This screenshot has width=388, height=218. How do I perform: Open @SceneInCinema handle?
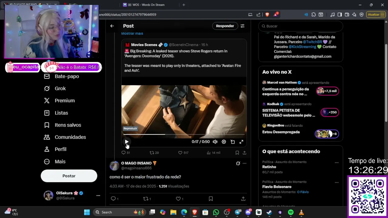point(184,45)
